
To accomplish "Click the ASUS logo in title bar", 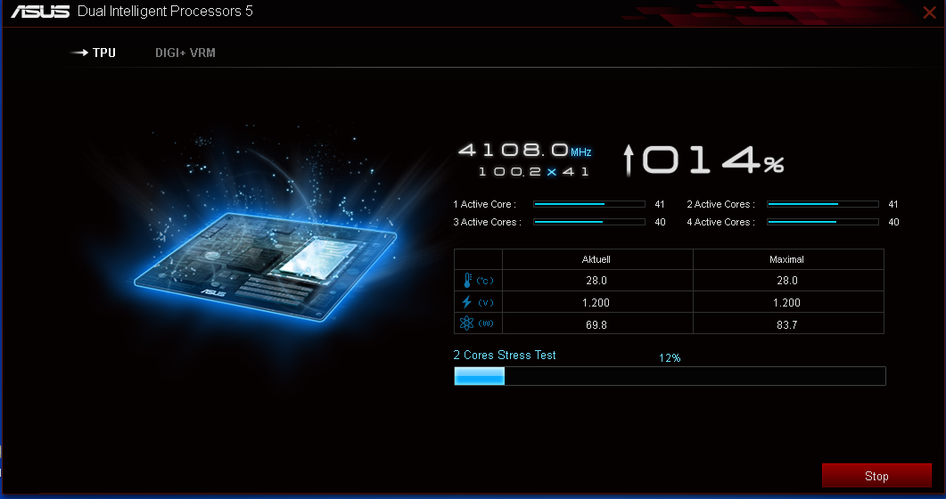I will tap(40, 12).
